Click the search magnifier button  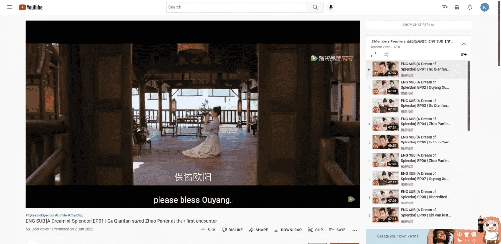click(x=315, y=7)
